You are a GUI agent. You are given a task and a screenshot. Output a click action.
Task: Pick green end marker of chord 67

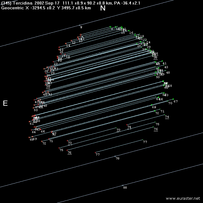tap(173, 99)
